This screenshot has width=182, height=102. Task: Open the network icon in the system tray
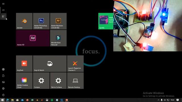click(x=168, y=100)
